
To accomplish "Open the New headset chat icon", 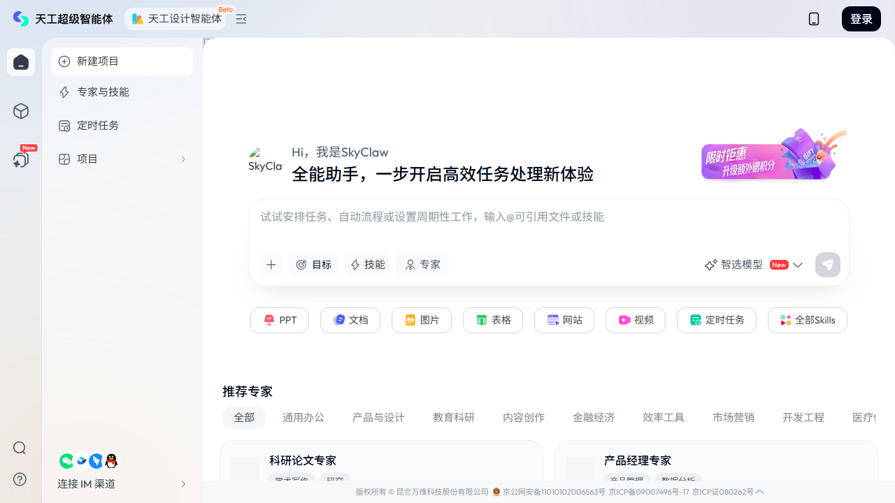I will click(21, 159).
